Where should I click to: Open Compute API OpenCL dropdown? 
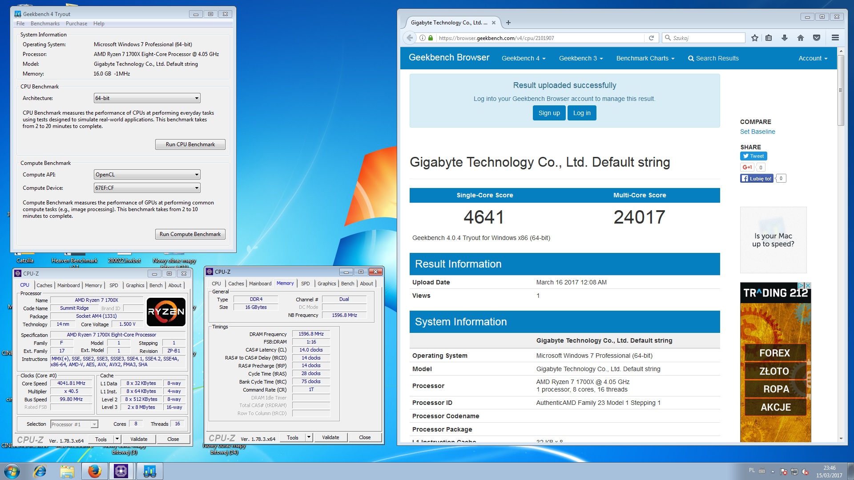coord(147,175)
